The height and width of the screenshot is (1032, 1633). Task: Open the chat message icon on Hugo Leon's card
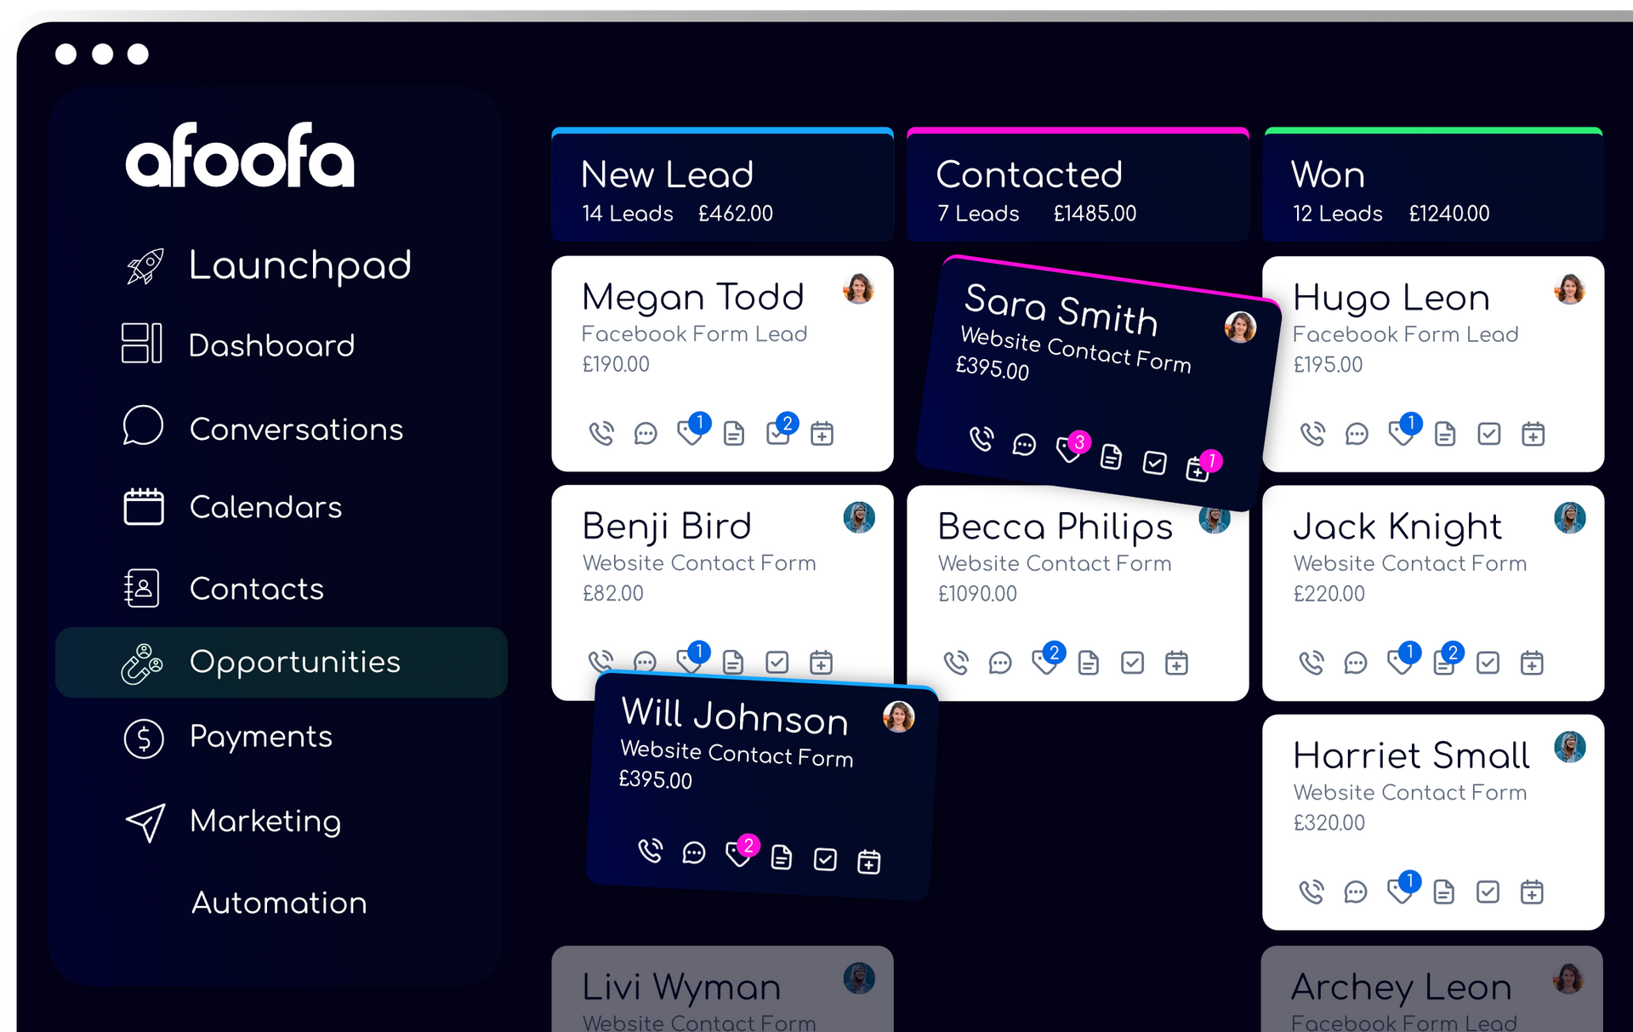(1357, 435)
